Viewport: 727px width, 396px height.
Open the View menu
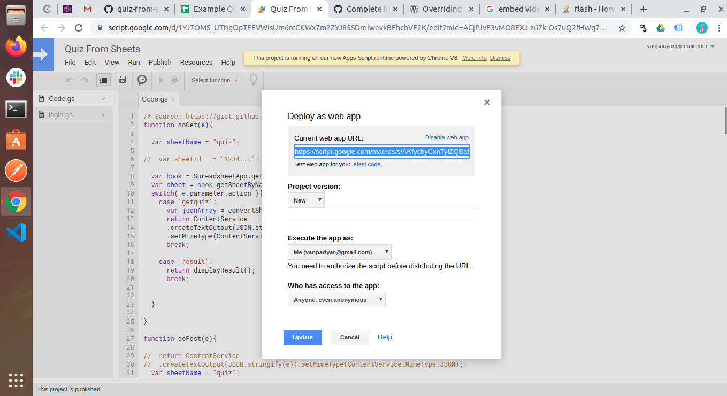pyautogui.click(x=112, y=62)
